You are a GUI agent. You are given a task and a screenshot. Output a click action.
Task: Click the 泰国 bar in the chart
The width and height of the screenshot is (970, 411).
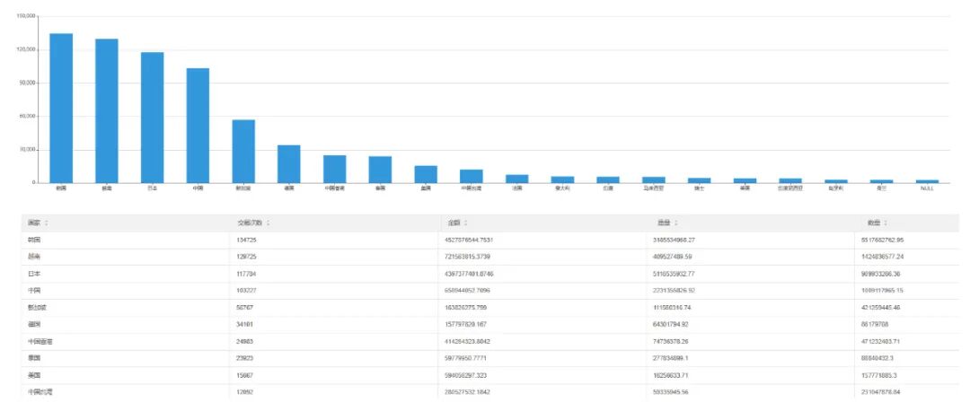(380, 170)
